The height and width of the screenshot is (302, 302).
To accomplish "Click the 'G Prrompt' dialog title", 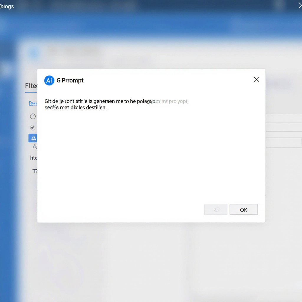I will click(x=70, y=80).
